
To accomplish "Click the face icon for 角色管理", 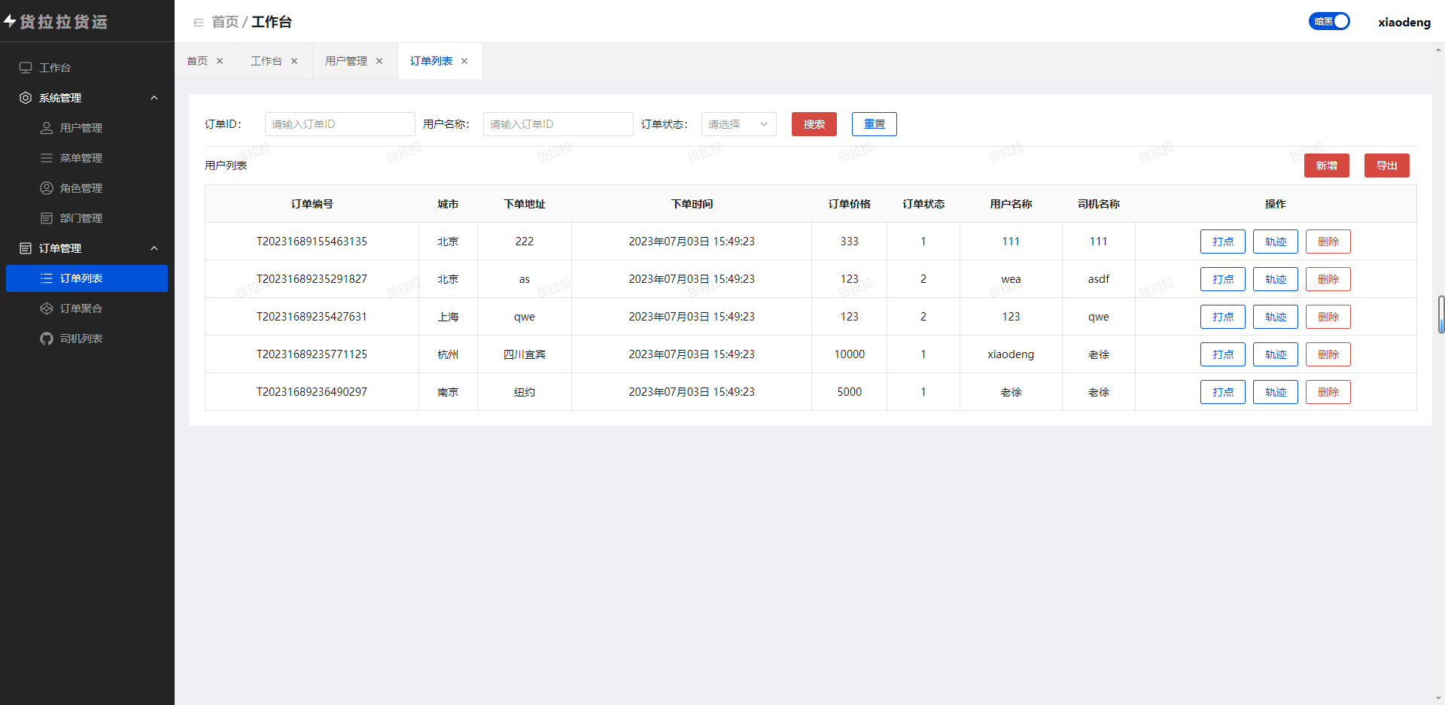I will click(47, 188).
